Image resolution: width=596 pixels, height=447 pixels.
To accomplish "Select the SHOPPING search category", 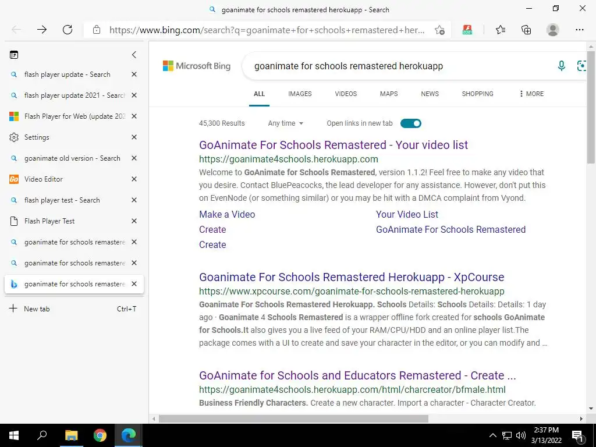I will [477, 94].
